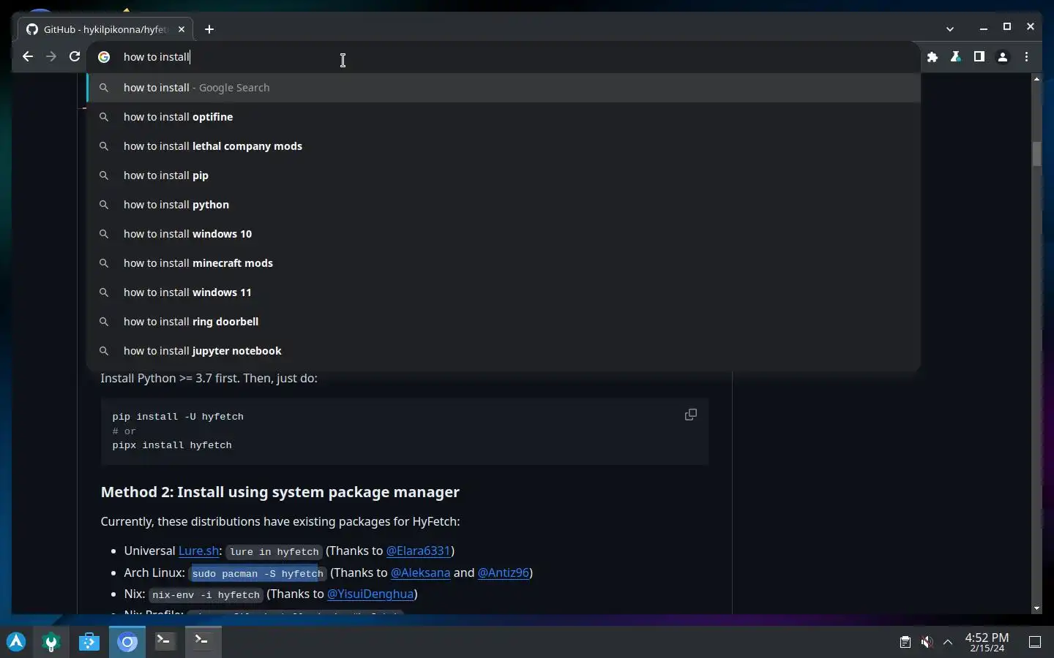Switch to GitHub hykilpikonna/hyfetch tab
Screen dimensions: 1054x658
click(105, 29)
